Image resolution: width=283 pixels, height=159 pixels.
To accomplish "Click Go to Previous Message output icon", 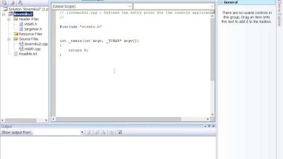I will (x=97, y=132).
